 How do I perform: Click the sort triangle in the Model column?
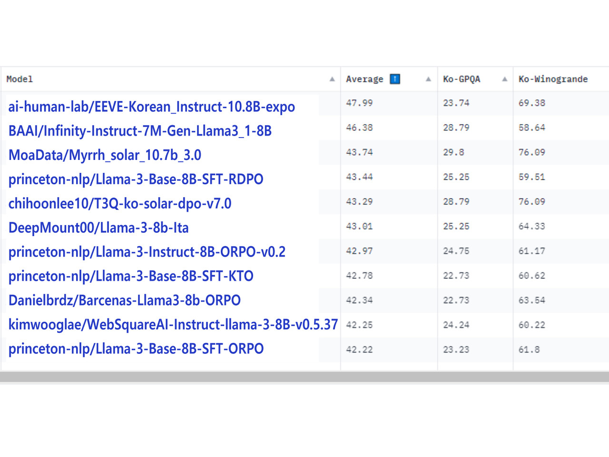pos(332,79)
